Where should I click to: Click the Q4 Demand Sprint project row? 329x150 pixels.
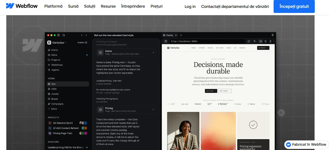click(x=68, y=123)
